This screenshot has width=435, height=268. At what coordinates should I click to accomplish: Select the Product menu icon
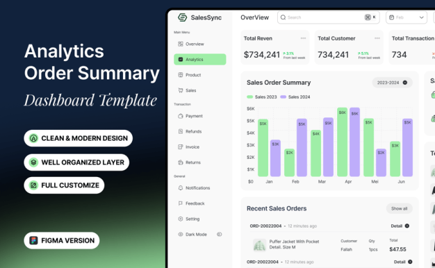[x=181, y=75]
